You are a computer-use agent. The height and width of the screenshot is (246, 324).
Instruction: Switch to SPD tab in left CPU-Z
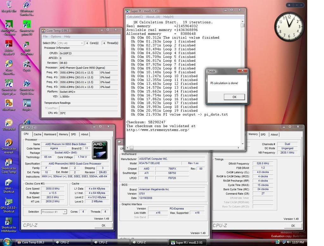tap(73, 134)
